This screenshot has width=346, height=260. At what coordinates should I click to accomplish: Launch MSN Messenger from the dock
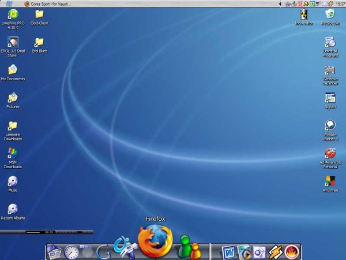point(189,248)
